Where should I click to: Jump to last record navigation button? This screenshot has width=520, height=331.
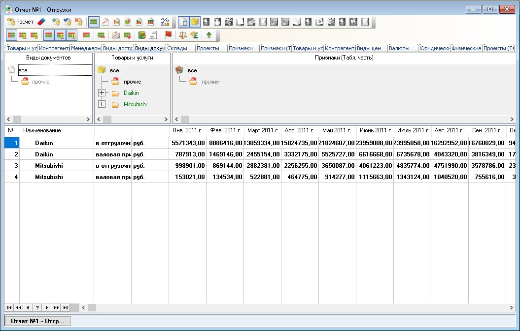coord(66,307)
